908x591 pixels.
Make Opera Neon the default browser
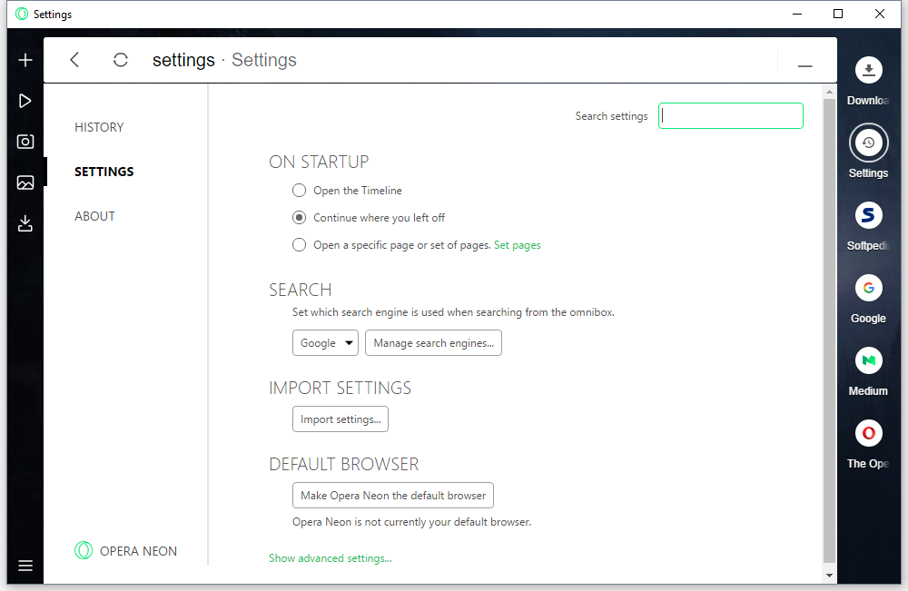coord(393,496)
